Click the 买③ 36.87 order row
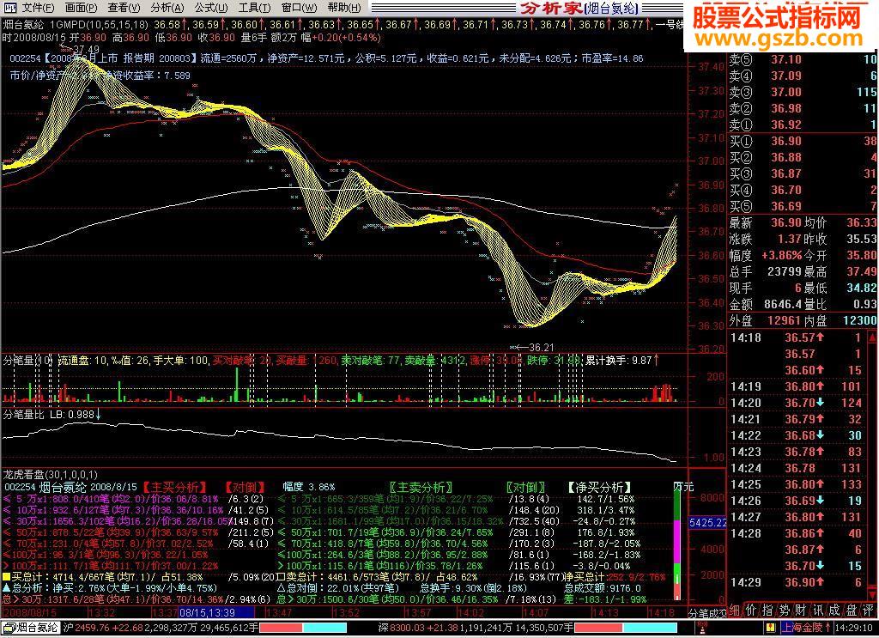879x638 pixels. tap(803, 173)
